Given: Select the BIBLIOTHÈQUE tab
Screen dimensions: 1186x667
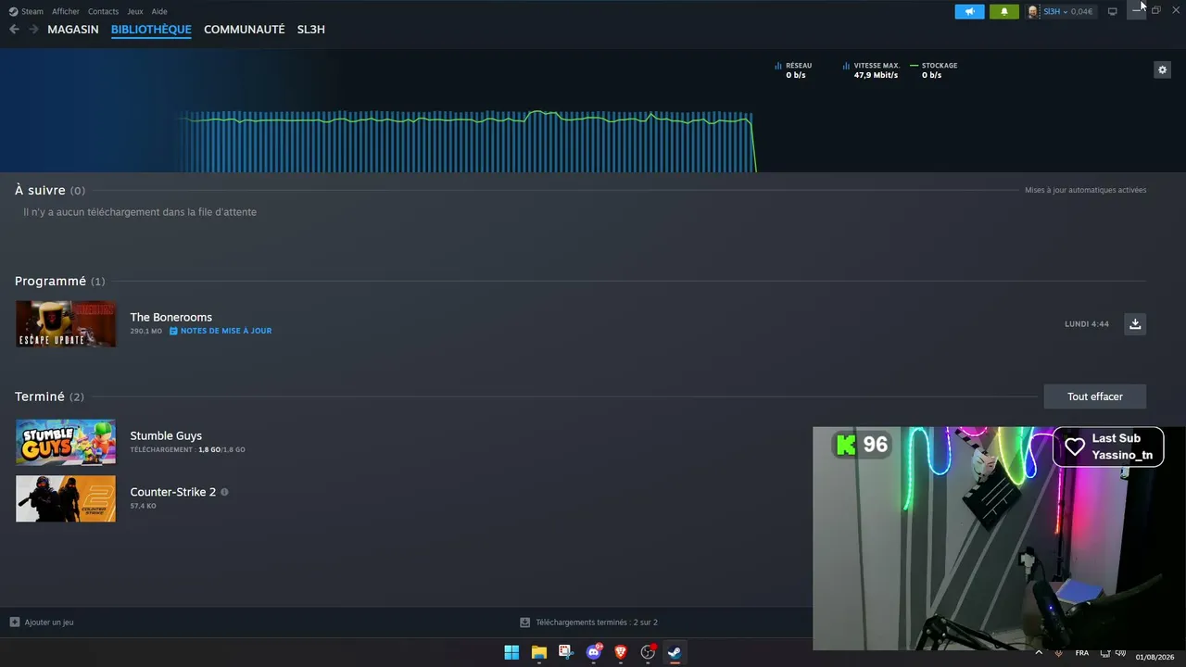Looking at the screenshot, I should tap(151, 30).
